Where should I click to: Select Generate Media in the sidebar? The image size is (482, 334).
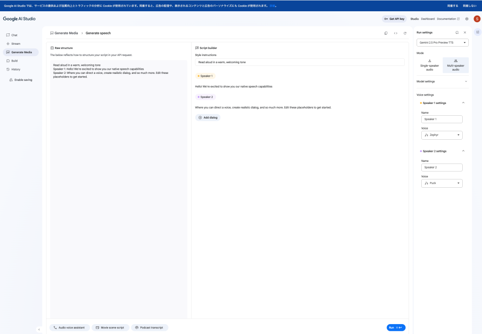tap(21, 52)
